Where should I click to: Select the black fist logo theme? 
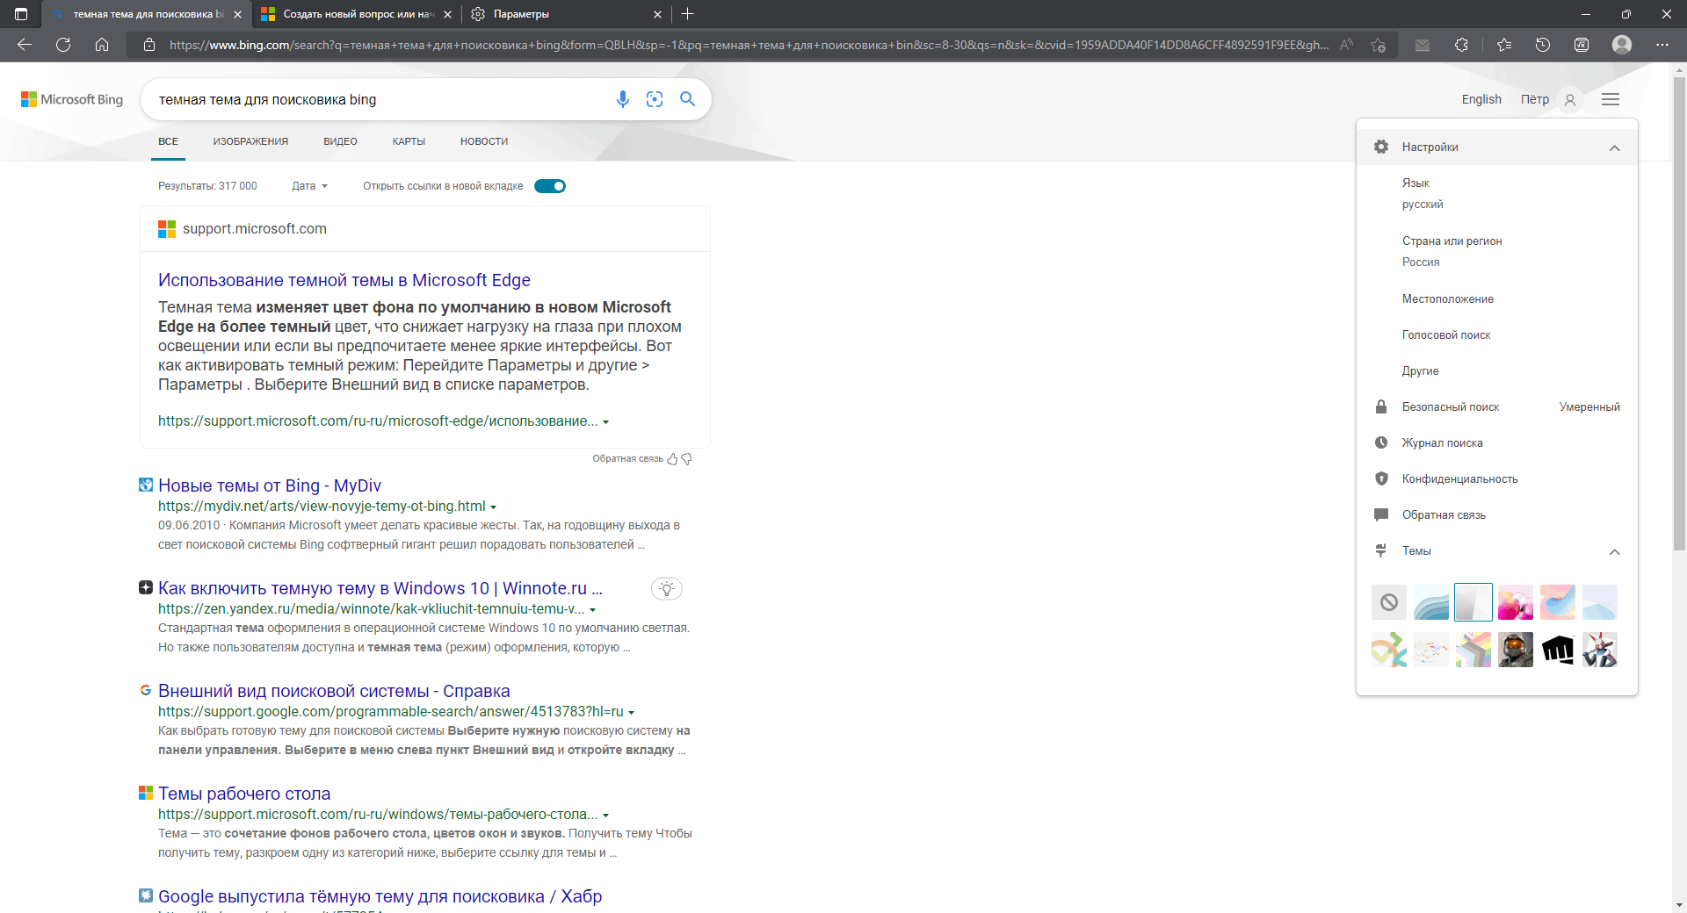click(1558, 650)
